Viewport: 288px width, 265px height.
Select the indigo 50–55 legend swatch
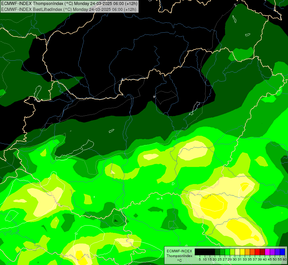[277, 252]
